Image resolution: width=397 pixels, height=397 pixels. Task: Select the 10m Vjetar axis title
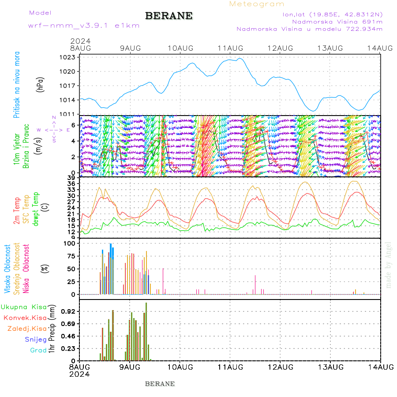pos(17,149)
